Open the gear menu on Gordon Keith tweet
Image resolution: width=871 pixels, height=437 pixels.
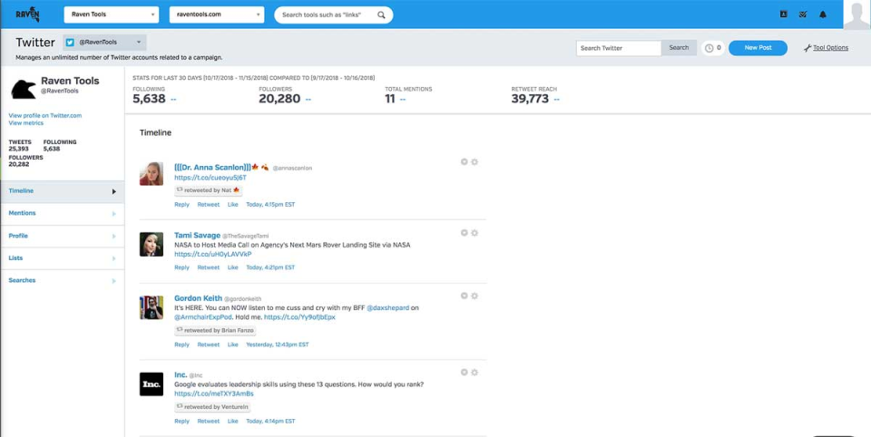pos(475,296)
